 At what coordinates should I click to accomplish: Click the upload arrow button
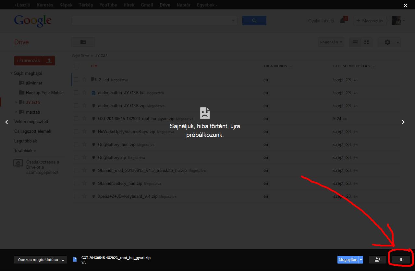pyautogui.click(x=49, y=61)
